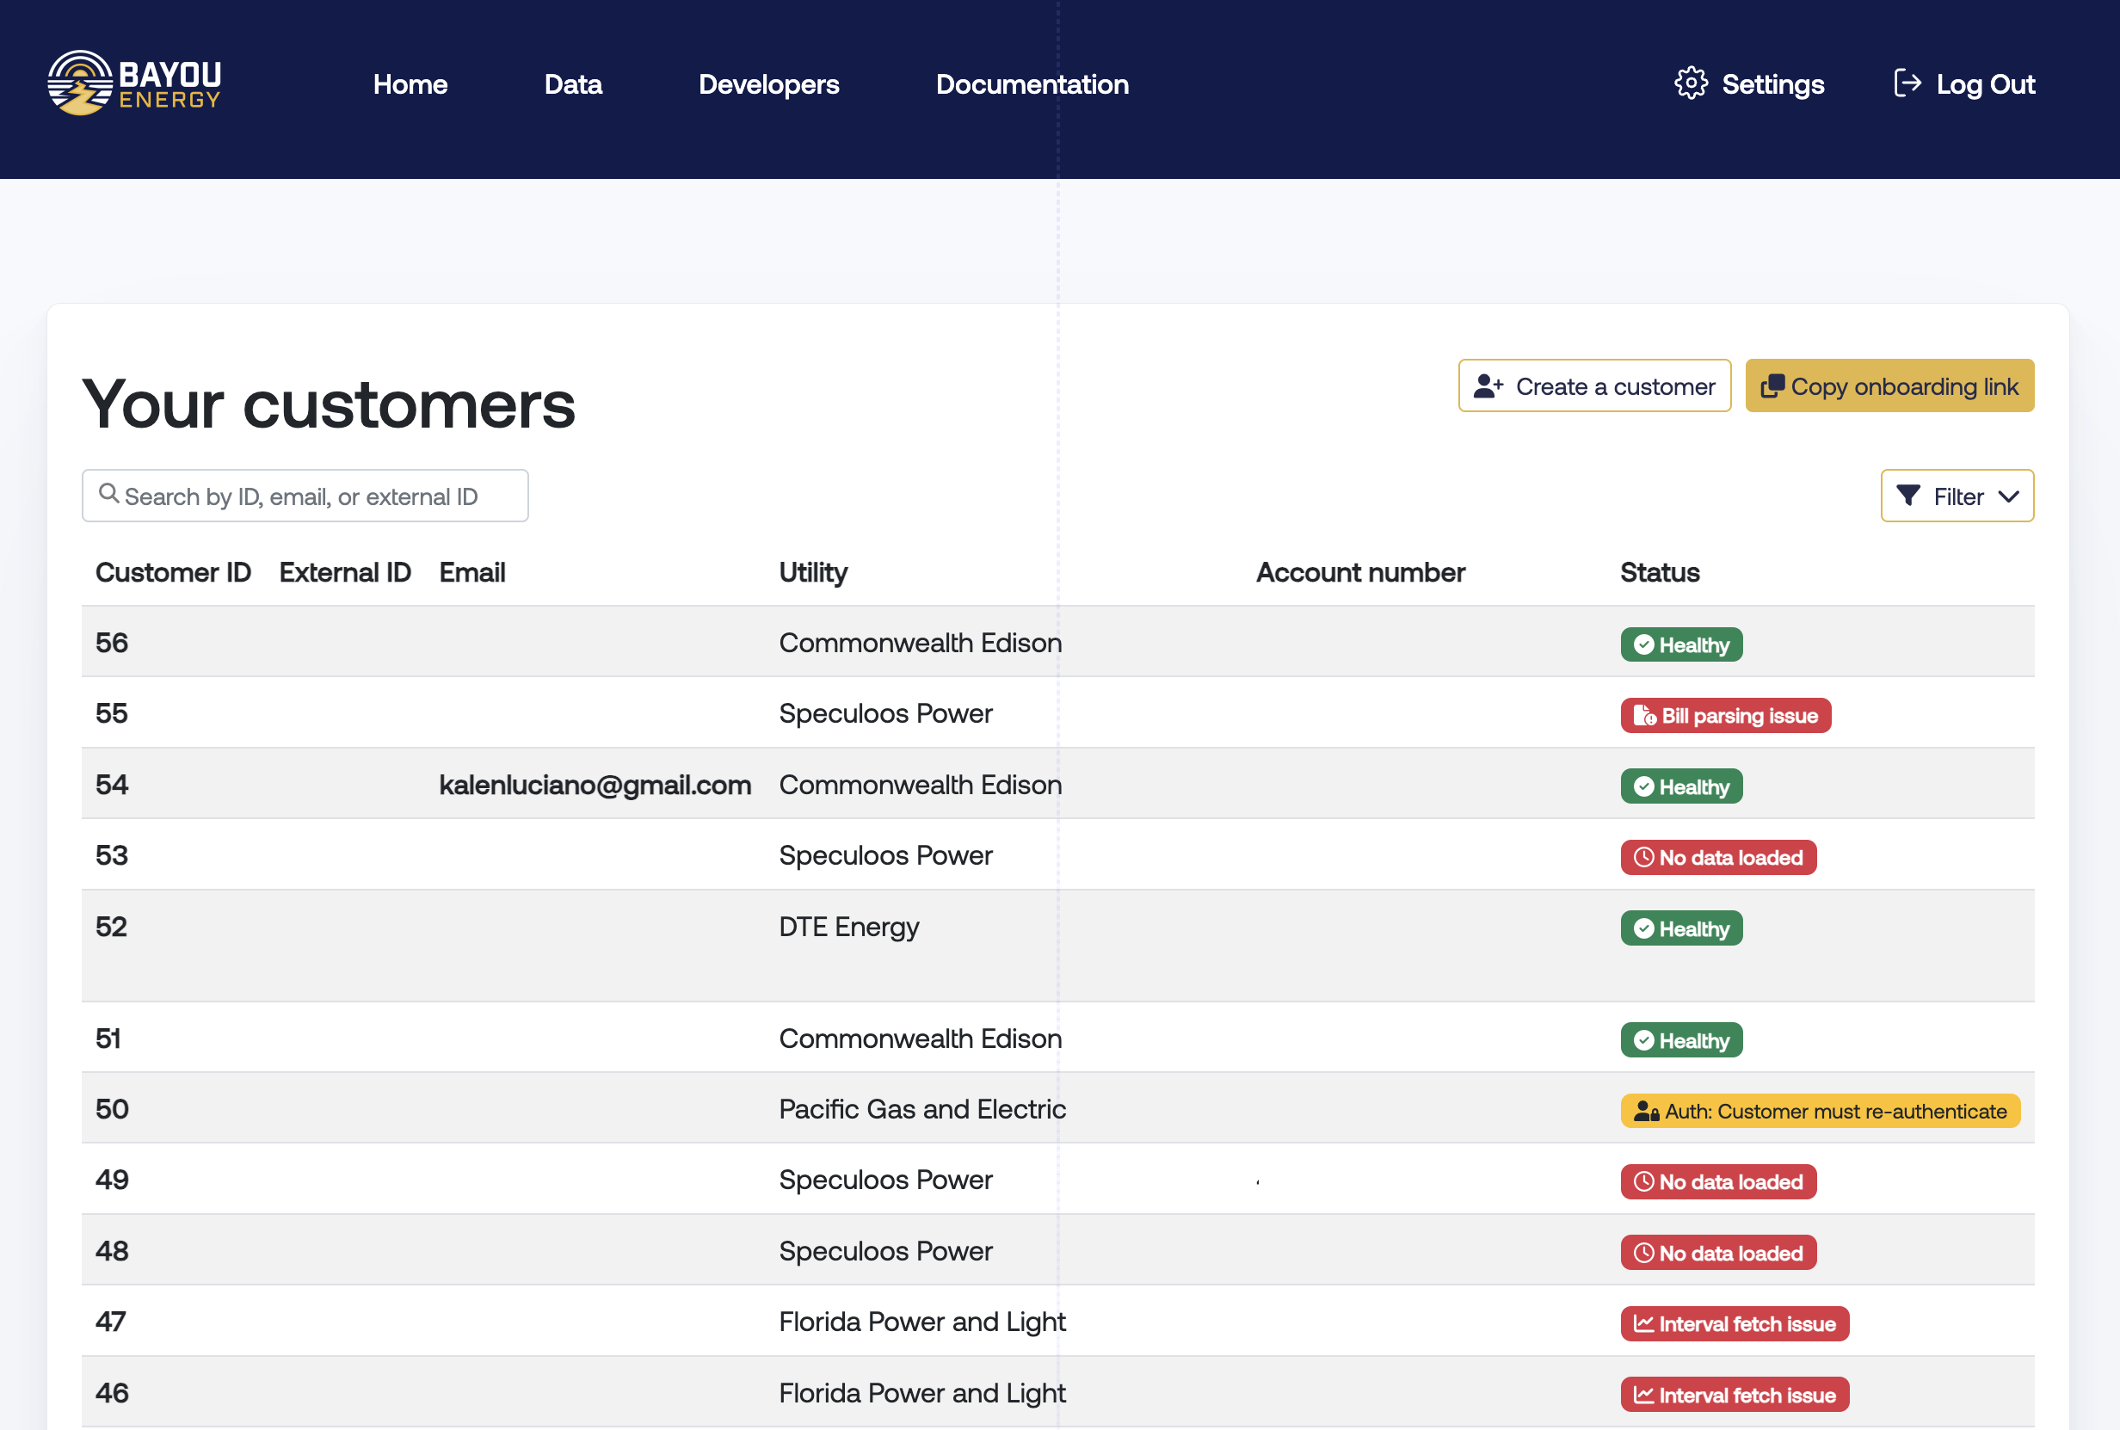This screenshot has height=1430, width=2120.
Task: Click the magnifier icon in search box
Action: coord(108,493)
